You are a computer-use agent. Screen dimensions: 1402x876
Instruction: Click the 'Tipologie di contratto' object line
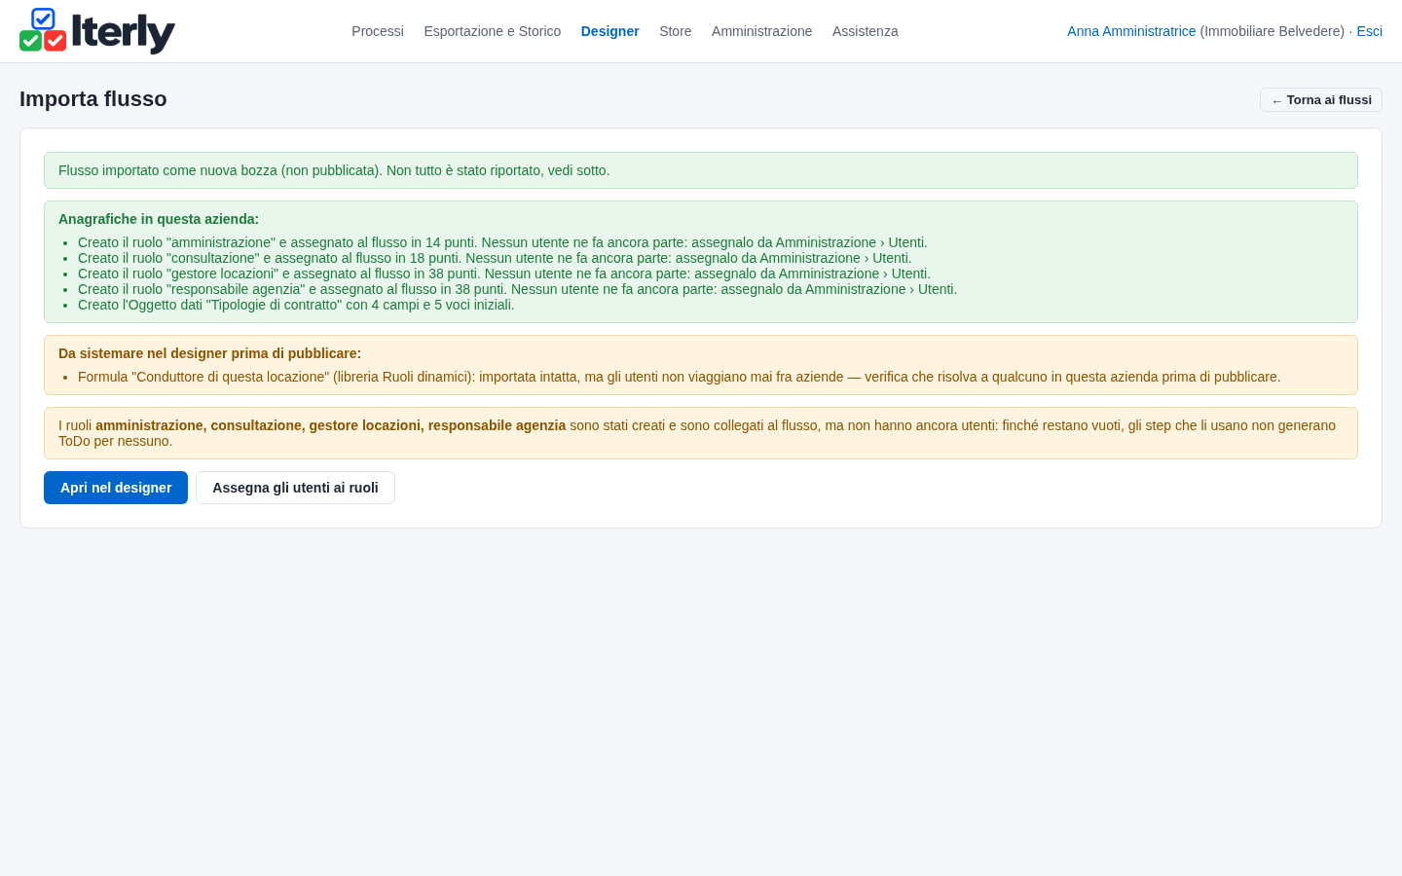[x=296, y=305]
